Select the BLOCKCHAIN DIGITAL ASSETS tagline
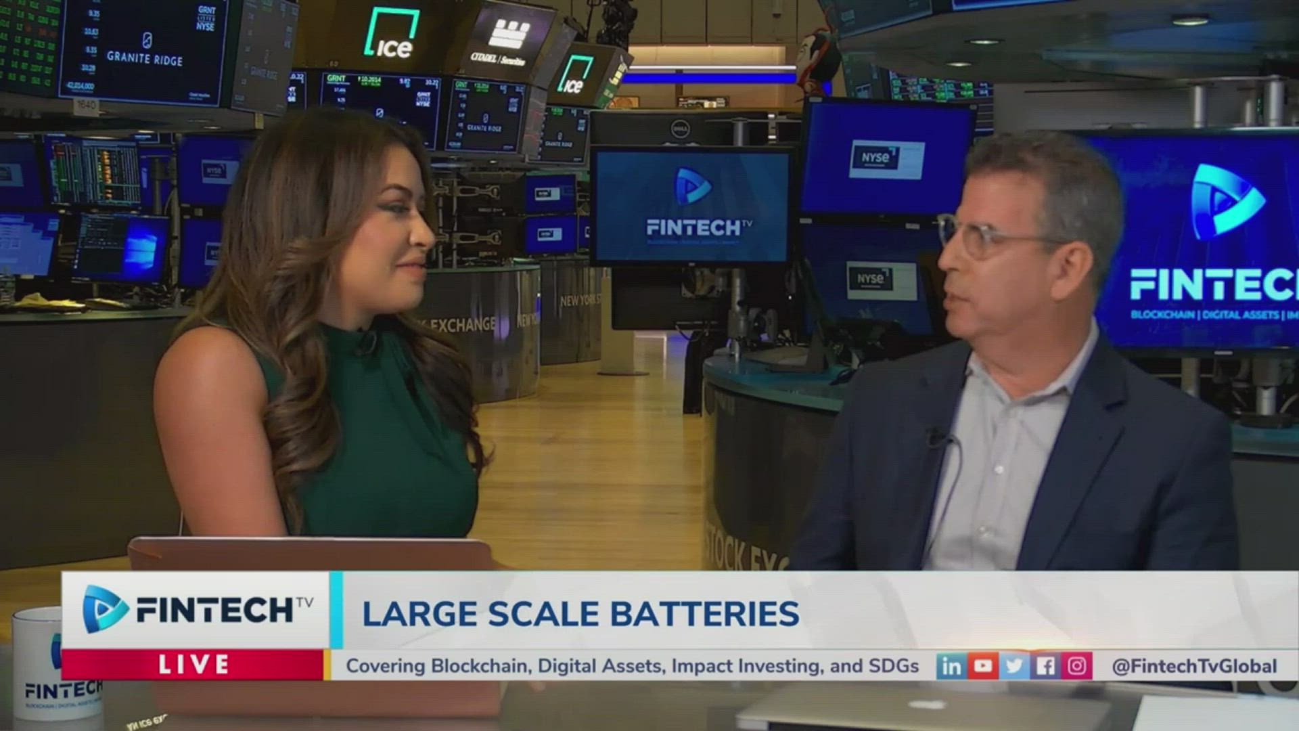The width and height of the screenshot is (1299, 731). (x=1211, y=315)
